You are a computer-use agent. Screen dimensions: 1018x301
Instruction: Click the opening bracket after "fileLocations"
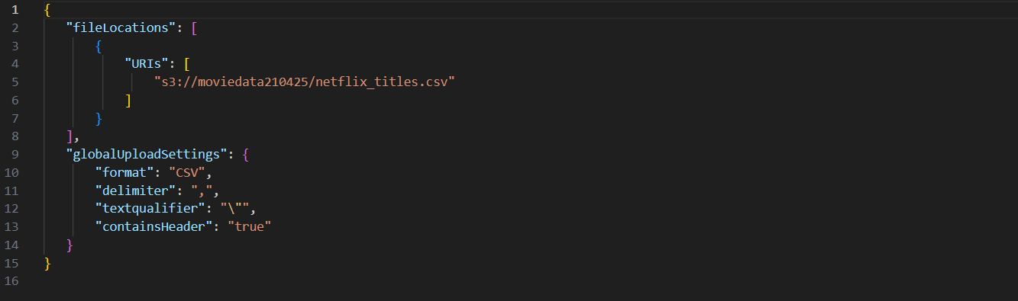(x=195, y=28)
